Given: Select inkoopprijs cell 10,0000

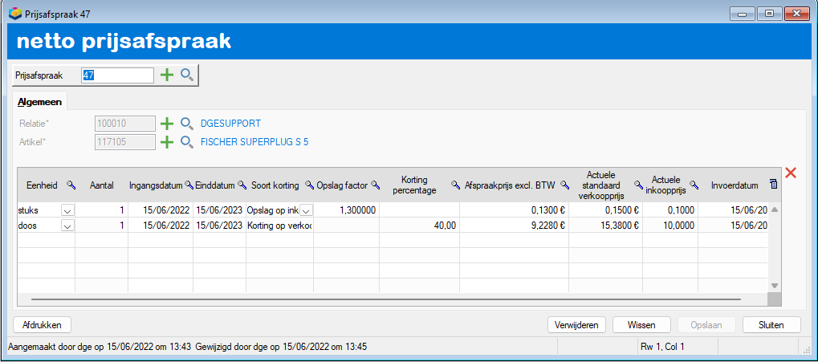Looking at the screenshot, I should [670, 226].
